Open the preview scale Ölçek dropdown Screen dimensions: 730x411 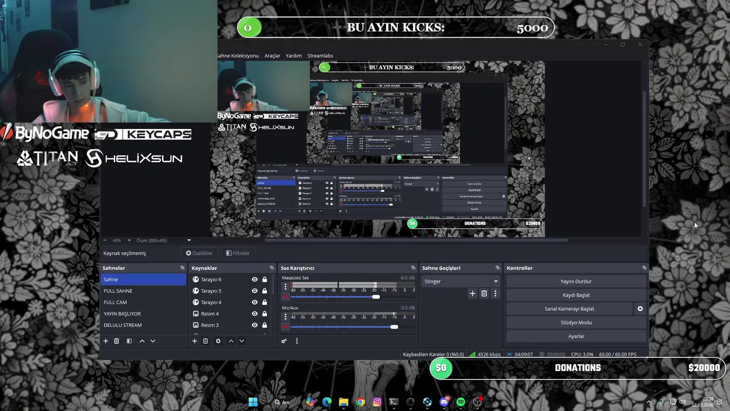point(163,240)
